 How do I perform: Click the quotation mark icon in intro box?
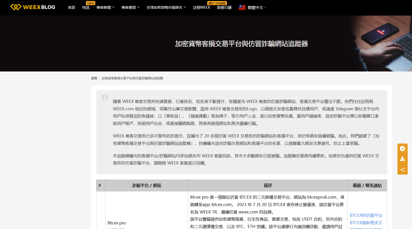(x=105, y=98)
